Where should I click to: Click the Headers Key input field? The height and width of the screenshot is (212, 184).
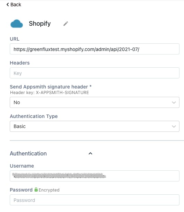coord(95,73)
